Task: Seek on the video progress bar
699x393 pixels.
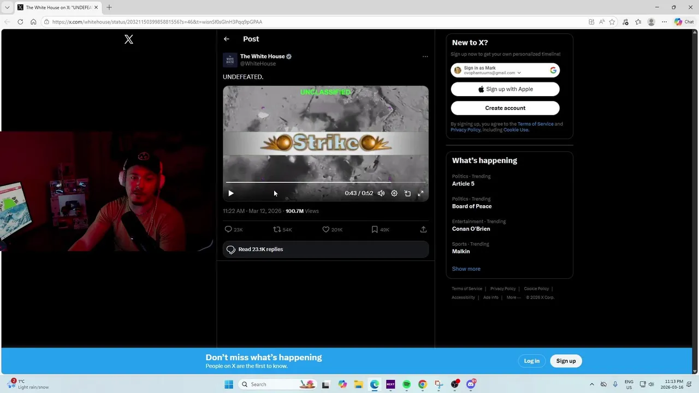Action: coord(325,182)
